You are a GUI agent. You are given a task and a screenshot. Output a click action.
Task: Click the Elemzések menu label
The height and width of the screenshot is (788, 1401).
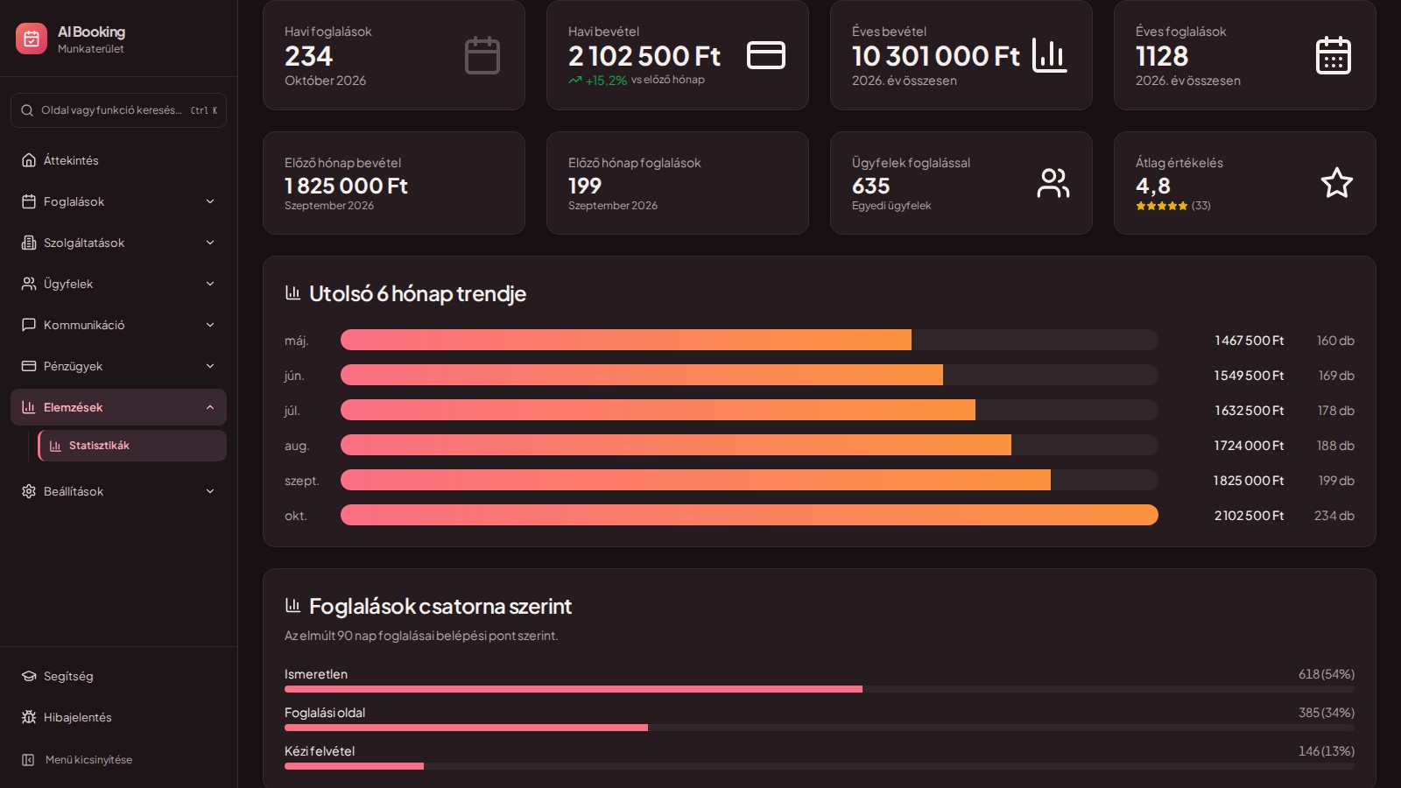click(x=74, y=407)
